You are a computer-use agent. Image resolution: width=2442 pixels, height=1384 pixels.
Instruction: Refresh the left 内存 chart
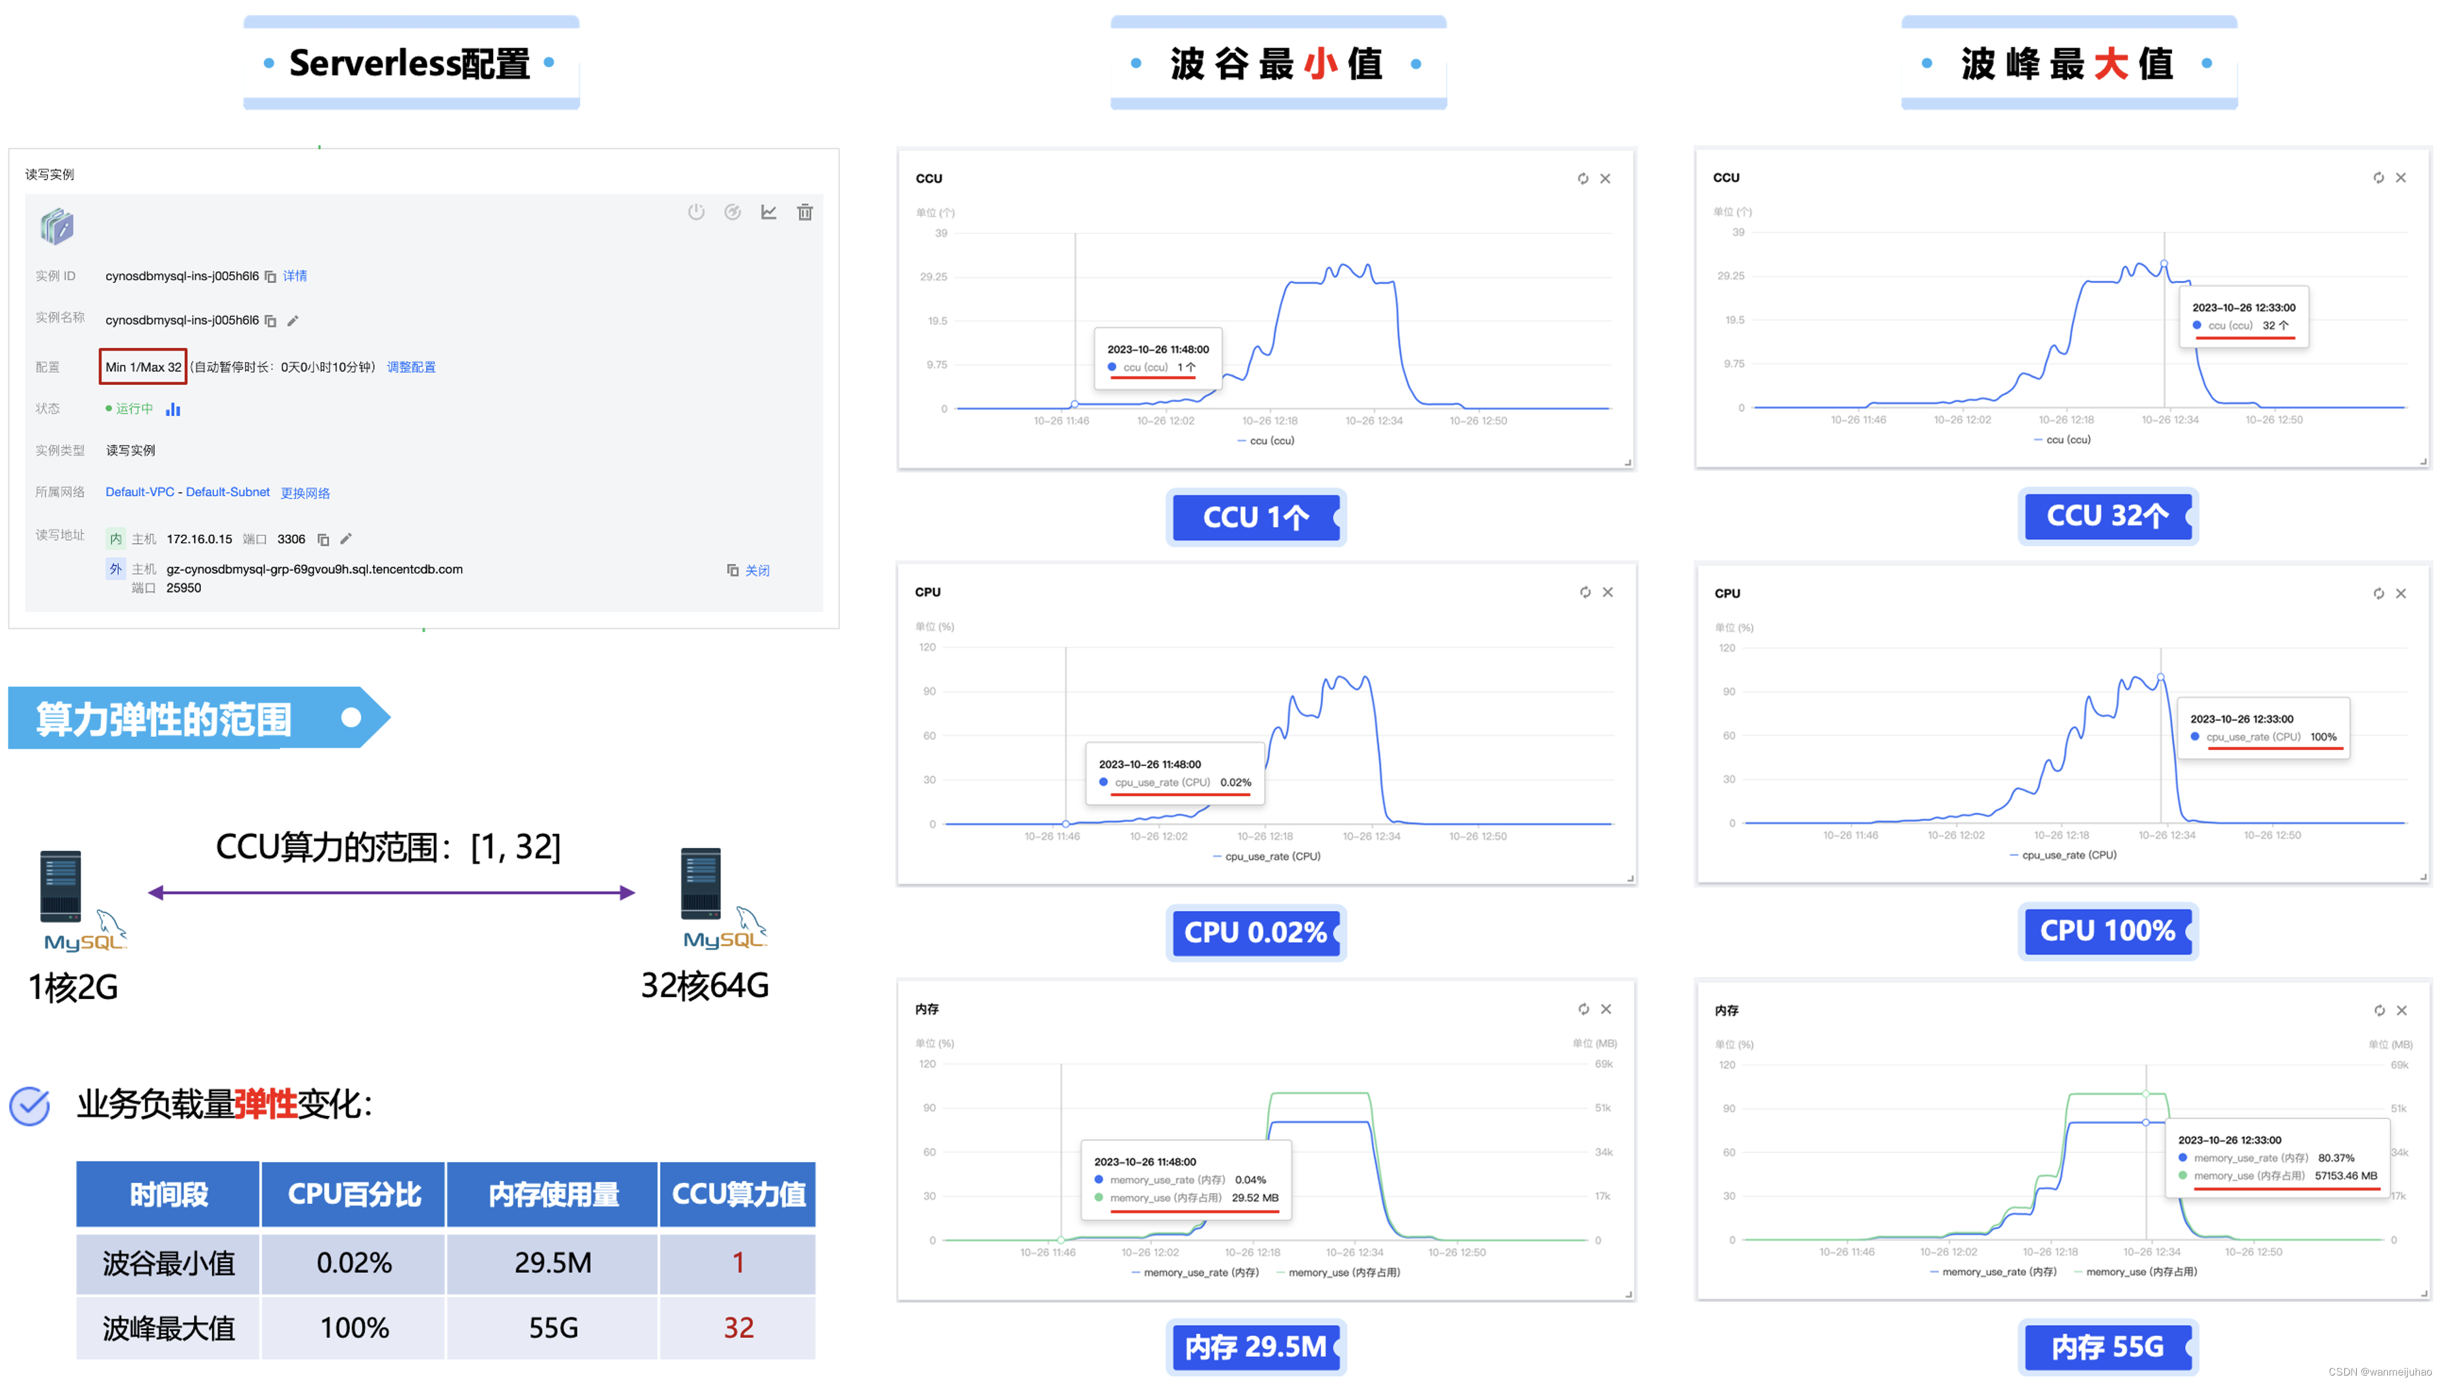(1583, 1009)
